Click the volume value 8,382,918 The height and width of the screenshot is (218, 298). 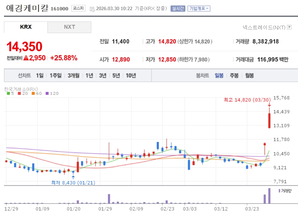tap(266, 41)
